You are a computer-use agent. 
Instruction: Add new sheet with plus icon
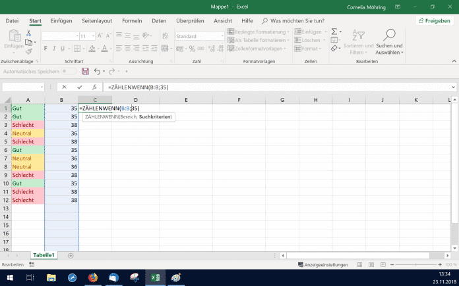pyautogui.click(x=71, y=255)
